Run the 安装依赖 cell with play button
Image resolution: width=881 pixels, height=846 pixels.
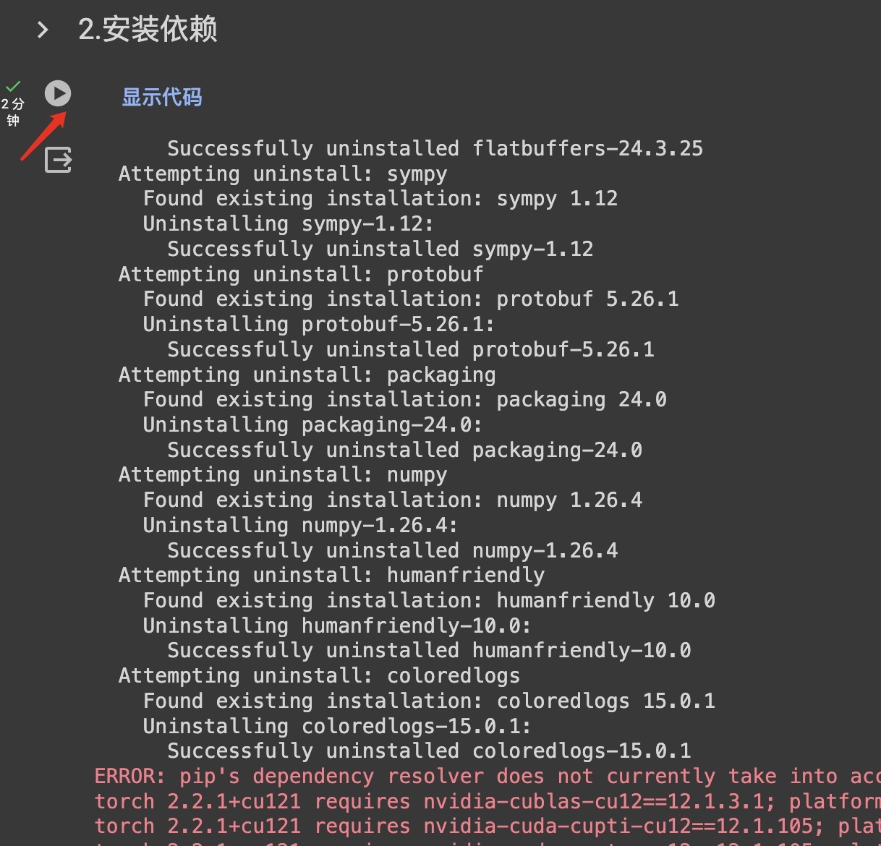58,93
